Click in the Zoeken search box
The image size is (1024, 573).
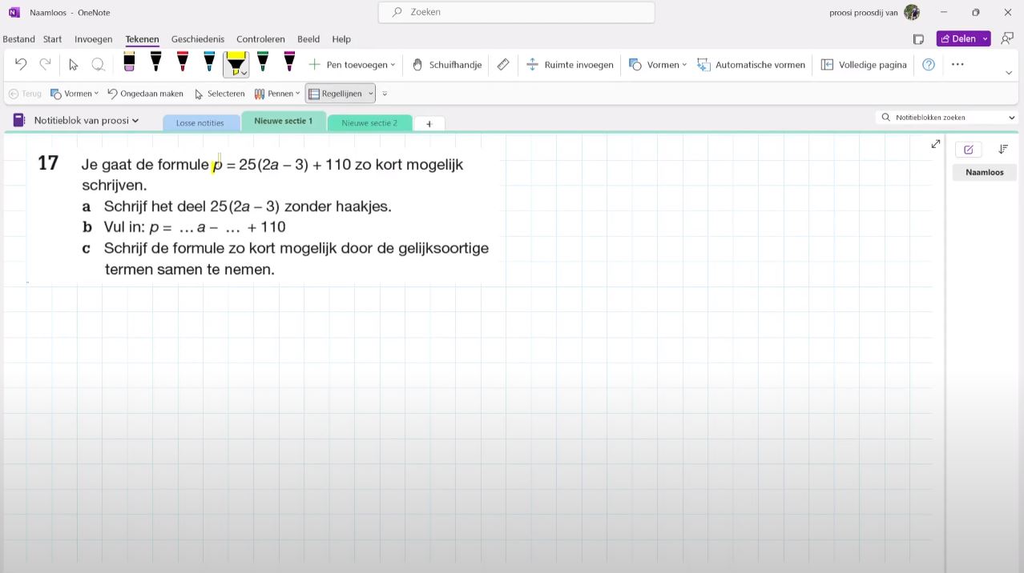click(x=516, y=12)
